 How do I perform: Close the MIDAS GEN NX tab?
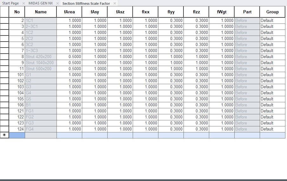coord(57,3)
